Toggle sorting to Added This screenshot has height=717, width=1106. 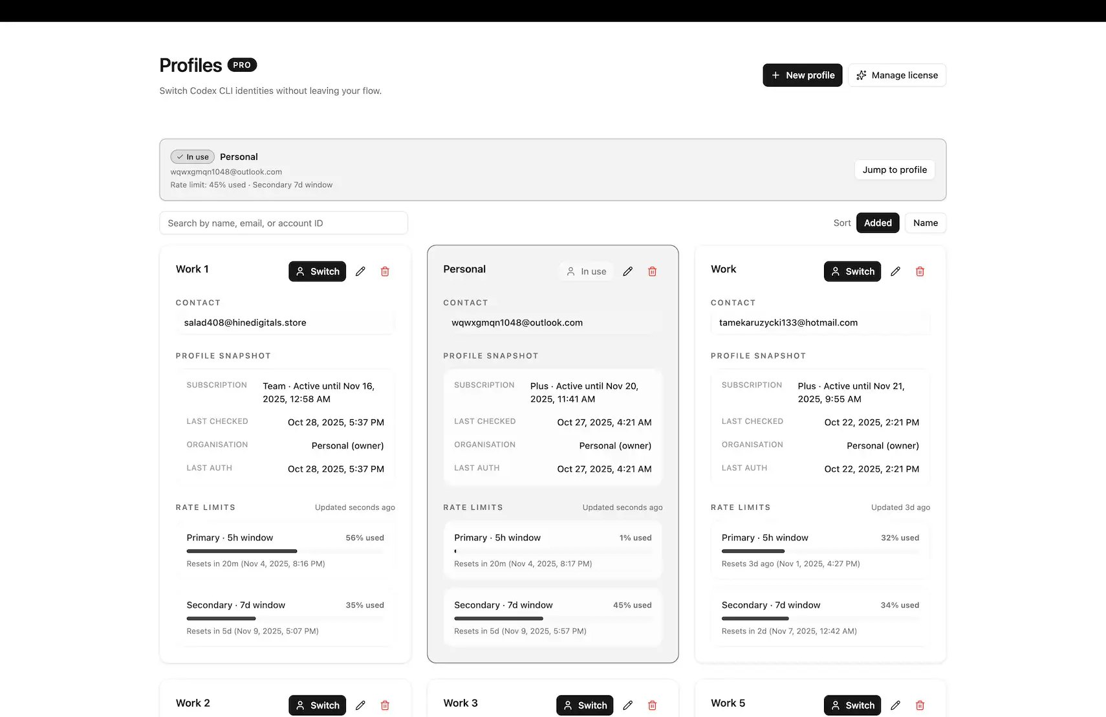(x=877, y=223)
